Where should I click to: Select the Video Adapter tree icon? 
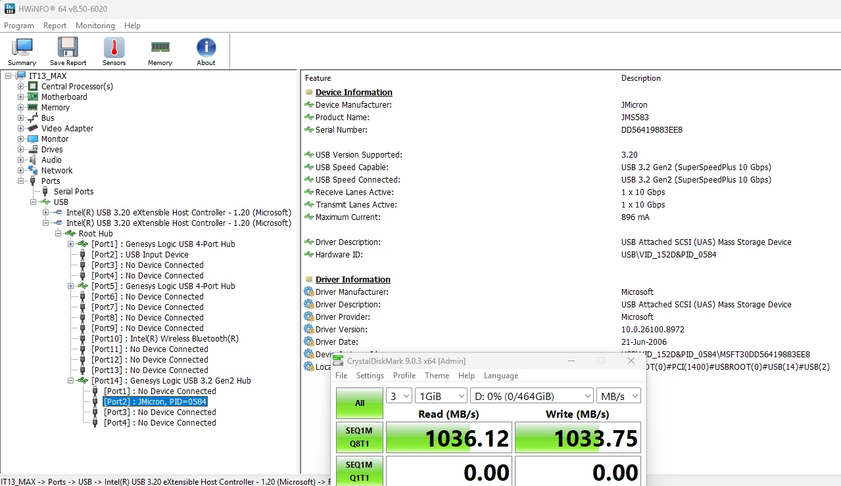[x=33, y=129]
